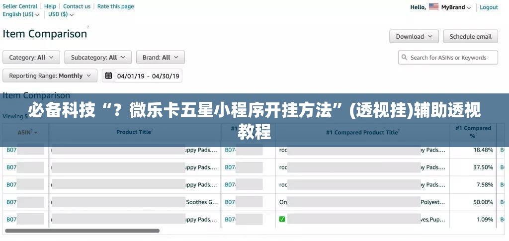
Task: Click the calendar icon beside the date range
Action: point(109,76)
